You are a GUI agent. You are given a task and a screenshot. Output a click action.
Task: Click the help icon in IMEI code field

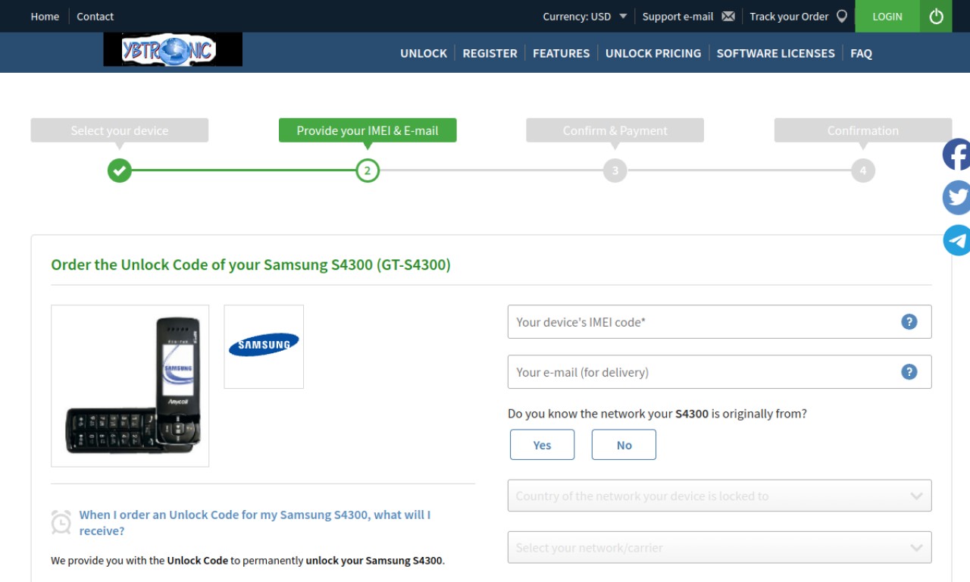pyautogui.click(x=909, y=321)
